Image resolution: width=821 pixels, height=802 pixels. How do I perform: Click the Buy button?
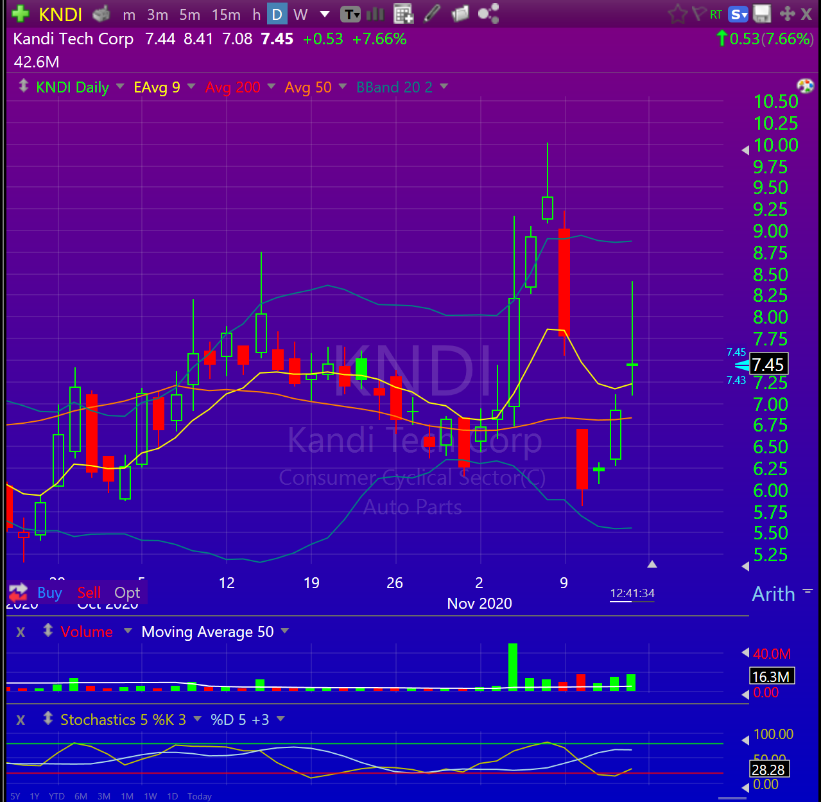coord(49,593)
